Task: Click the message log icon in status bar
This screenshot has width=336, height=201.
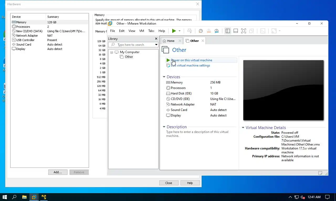Action: [x=320, y=173]
